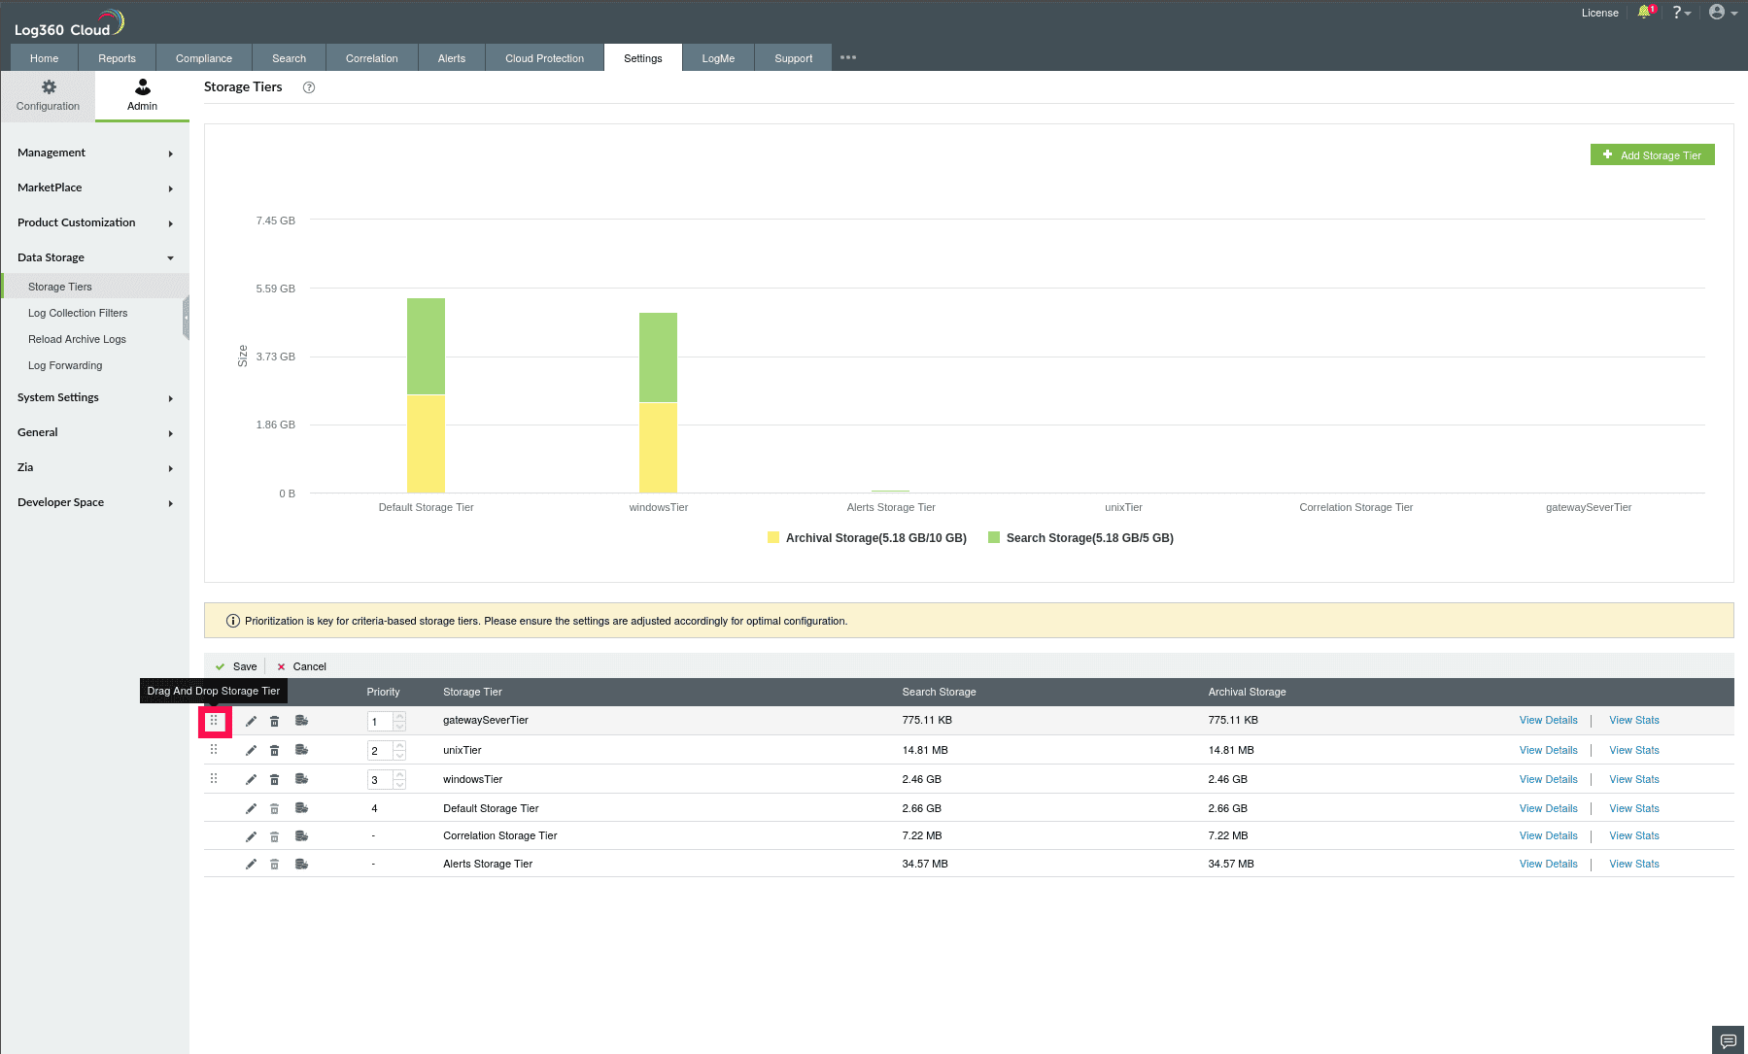Viewport: 1748px width, 1054px height.
Task: Click the Add Storage Tier button
Action: [x=1652, y=154]
